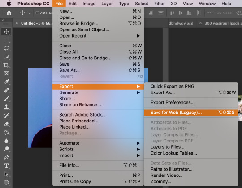The height and width of the screenshot is (188, 242).
Task: Select the Rectangular Marquee tool
Action: [x=6, y=40]
